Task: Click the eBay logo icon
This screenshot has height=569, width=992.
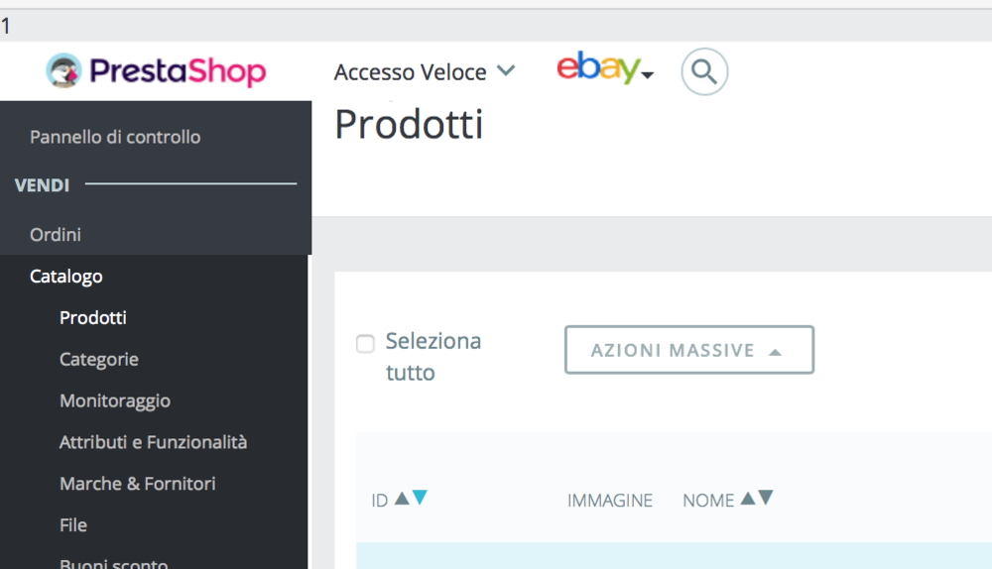Action: click(598, 68)
